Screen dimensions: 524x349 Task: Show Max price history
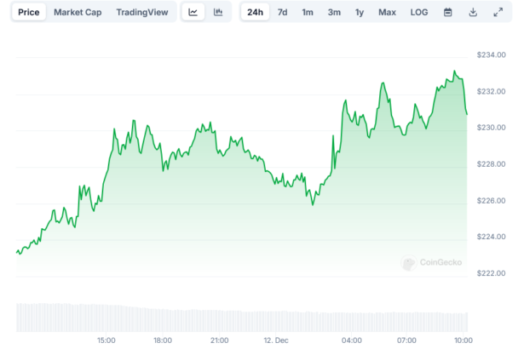tap(387, 13)
